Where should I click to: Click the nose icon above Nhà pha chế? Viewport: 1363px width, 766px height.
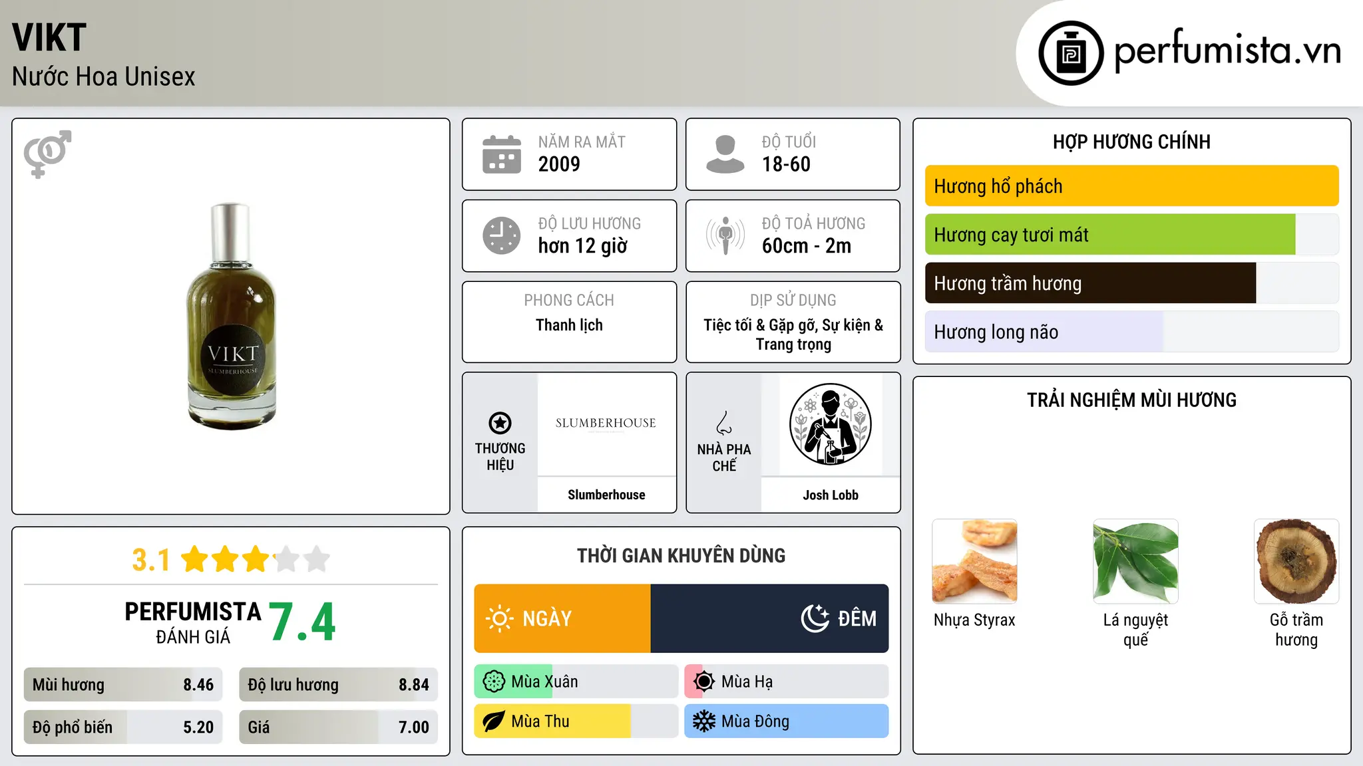[724, 423]
